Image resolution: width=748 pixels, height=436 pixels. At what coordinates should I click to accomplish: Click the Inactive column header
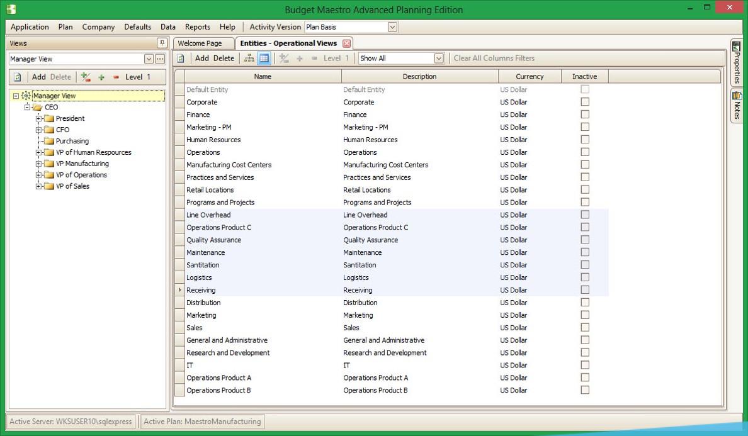point(585,76)
